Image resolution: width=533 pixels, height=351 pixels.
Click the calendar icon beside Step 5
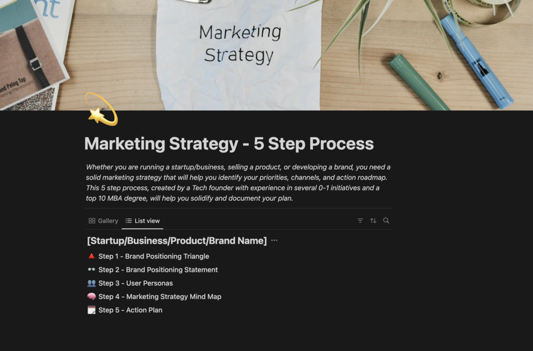91,310
